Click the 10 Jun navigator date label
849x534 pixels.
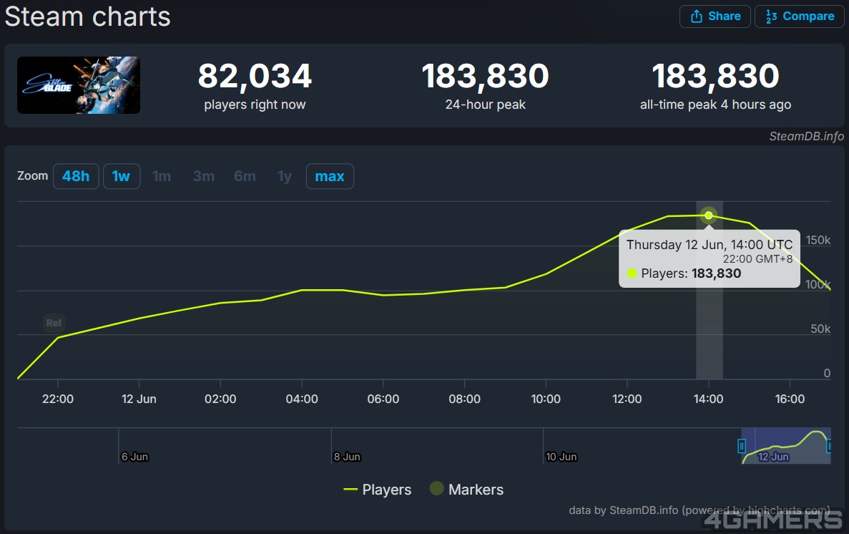(x=561, y=457)
